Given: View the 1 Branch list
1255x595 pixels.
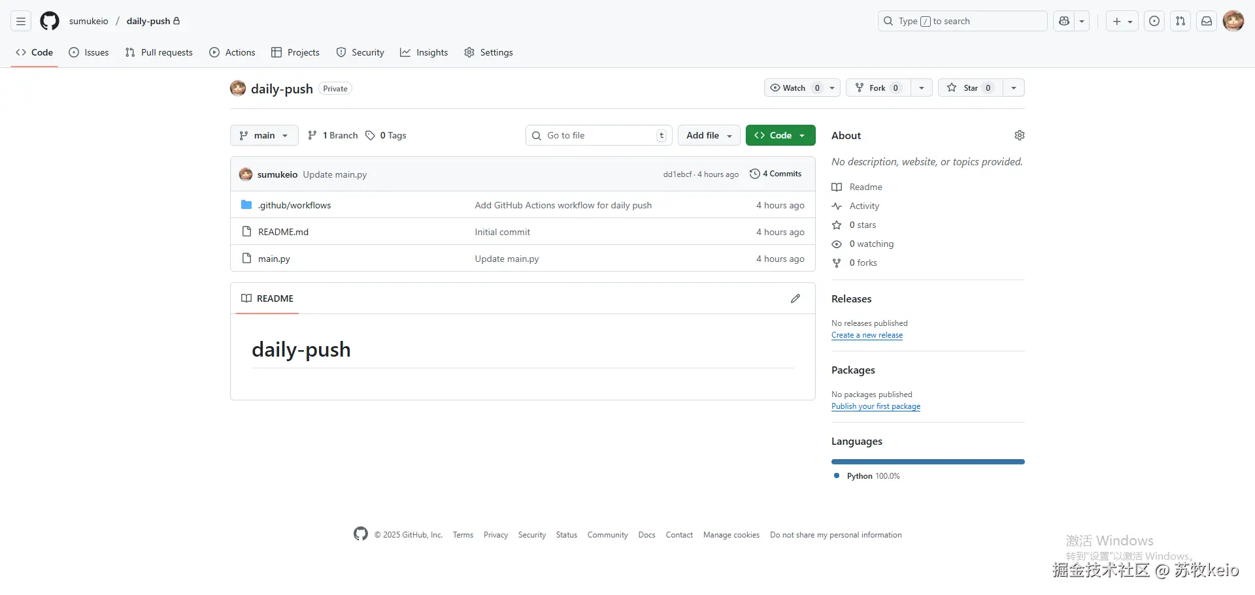Looking at the screenshot, I should coord(333,135).
